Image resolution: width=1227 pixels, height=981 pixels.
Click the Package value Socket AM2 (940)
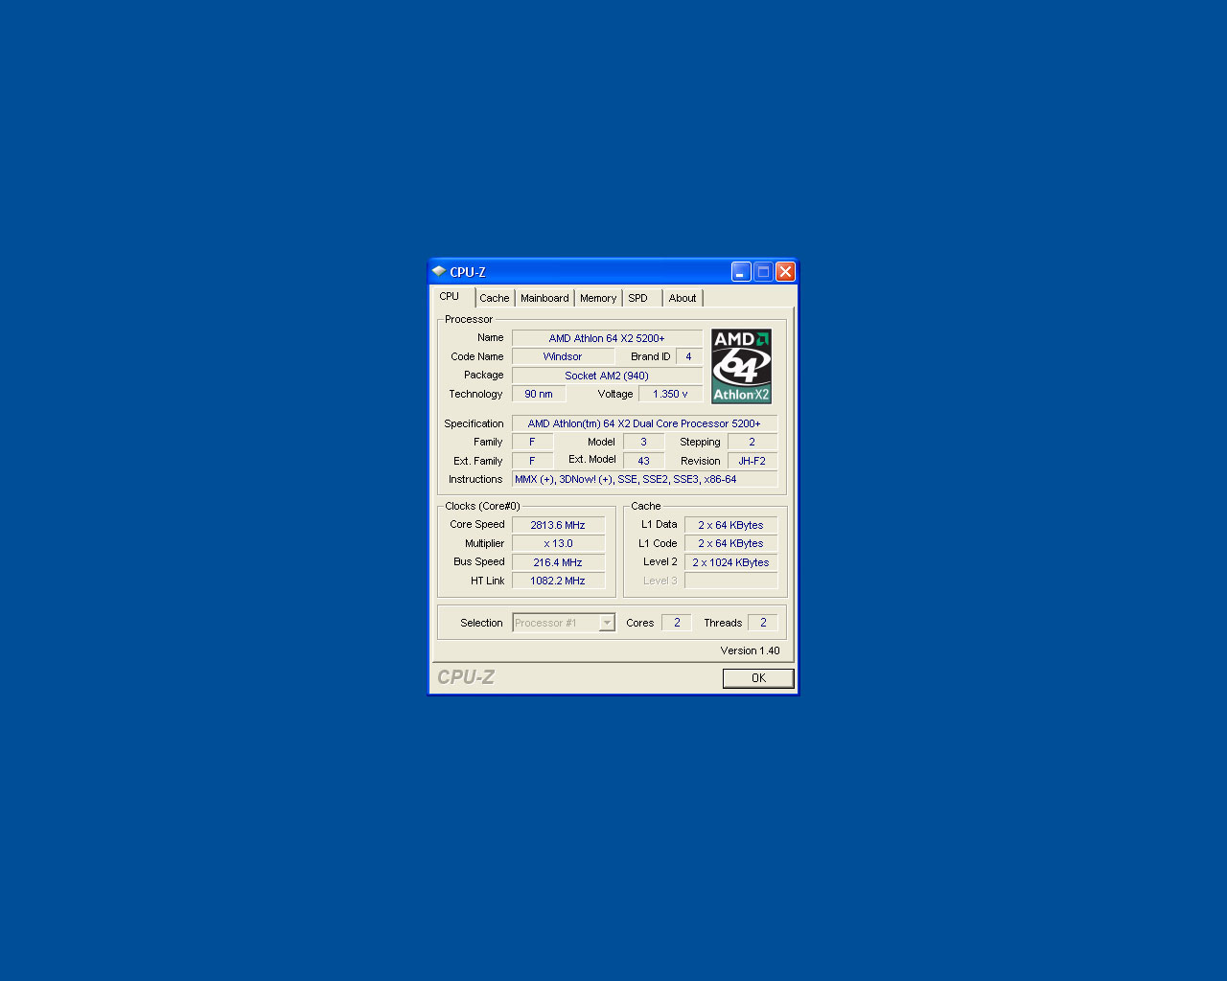point(607,376)
